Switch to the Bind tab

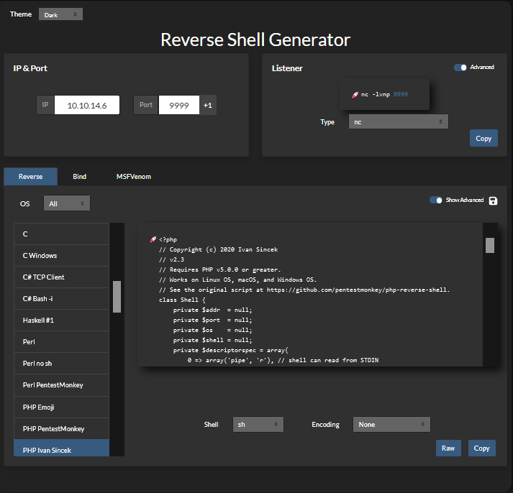coord(79,176)
